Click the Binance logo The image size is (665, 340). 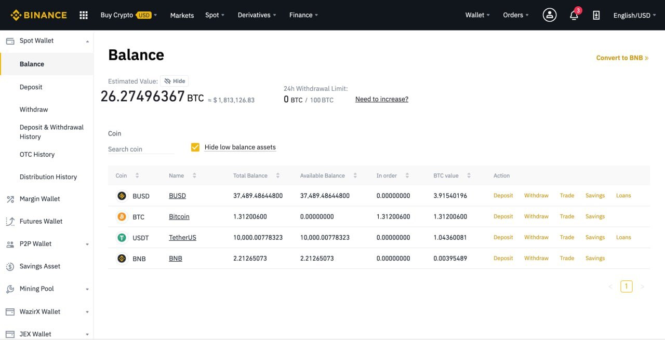point(38,15)
